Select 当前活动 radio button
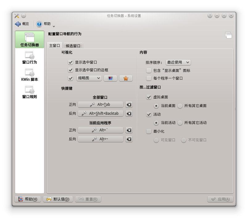The height and width of the screenshot is (218, 248). click(156, 123)
